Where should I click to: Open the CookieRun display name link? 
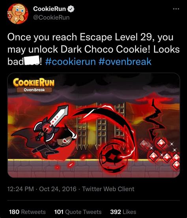[49, 9]
